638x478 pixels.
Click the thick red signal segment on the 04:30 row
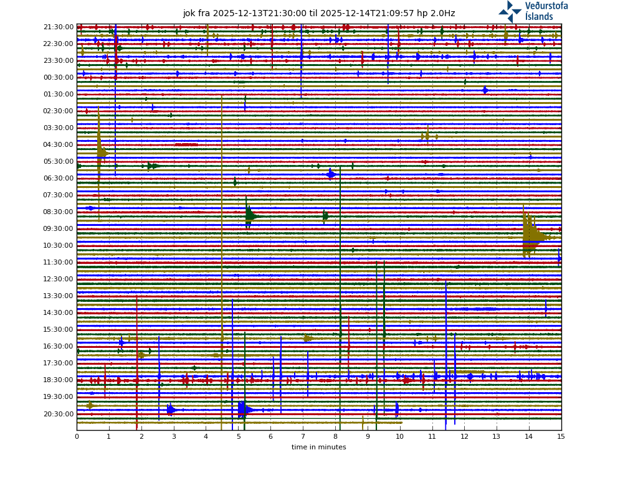pyautogui.click(x=186, y=144)
